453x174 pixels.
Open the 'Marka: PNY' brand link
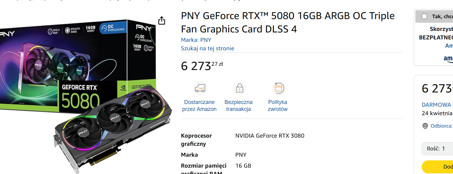(196, 40)
